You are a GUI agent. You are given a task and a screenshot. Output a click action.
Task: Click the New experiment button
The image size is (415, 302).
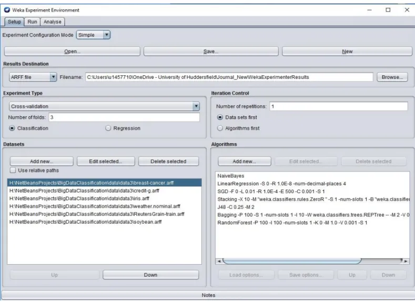pos(347,52)
